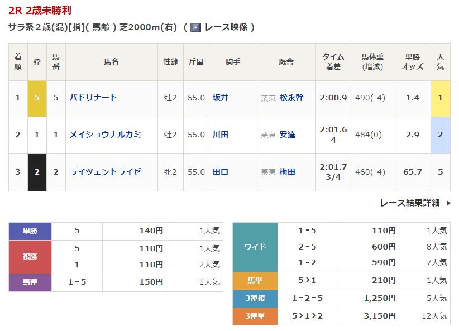The image size is (459, 331).
Task: Click the 単勝 payout label
Action: 30,231
